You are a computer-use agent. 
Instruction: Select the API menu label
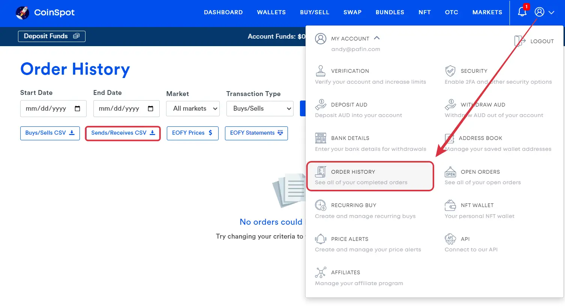point(465,239)
